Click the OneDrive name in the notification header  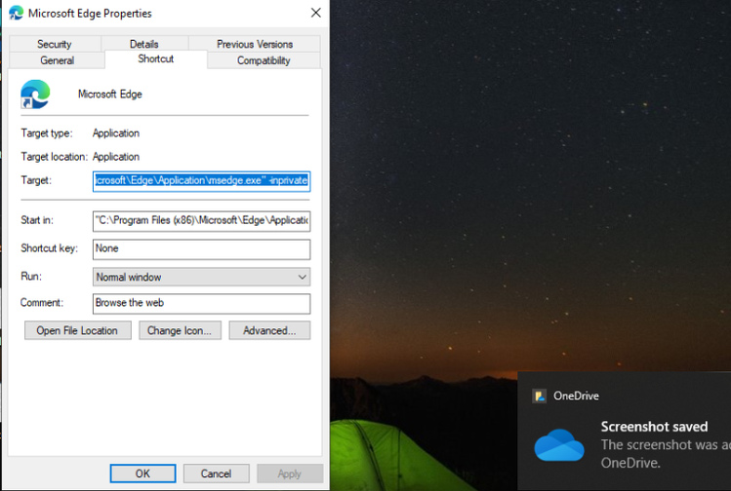pyautogui.click(x=576, y=397)
